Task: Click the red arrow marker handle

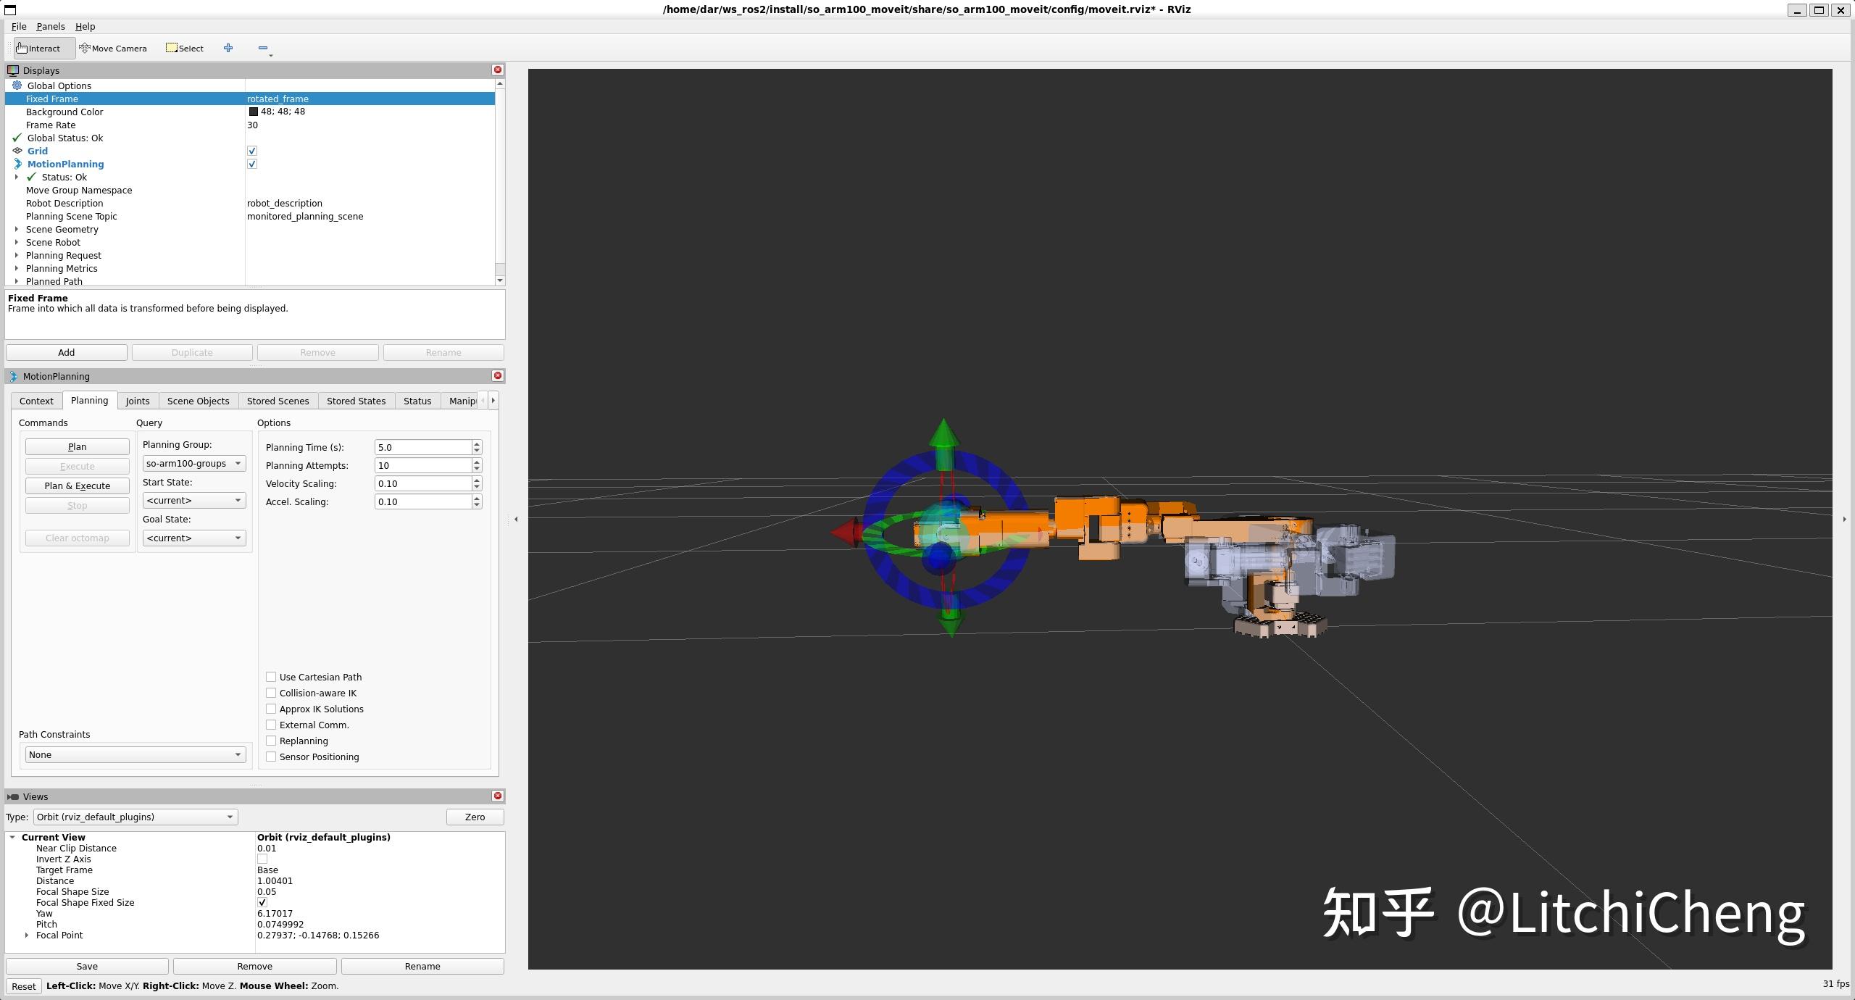Action: tap(846, 533)
